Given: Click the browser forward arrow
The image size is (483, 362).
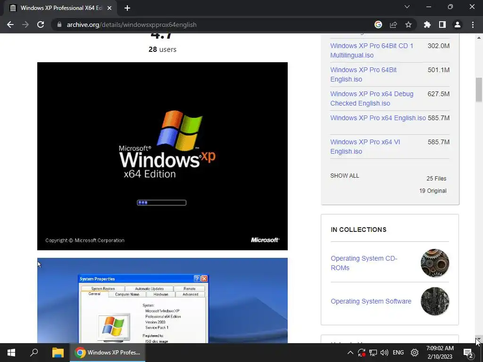Looking at the screenshot, I should click(x=25, y=25).
